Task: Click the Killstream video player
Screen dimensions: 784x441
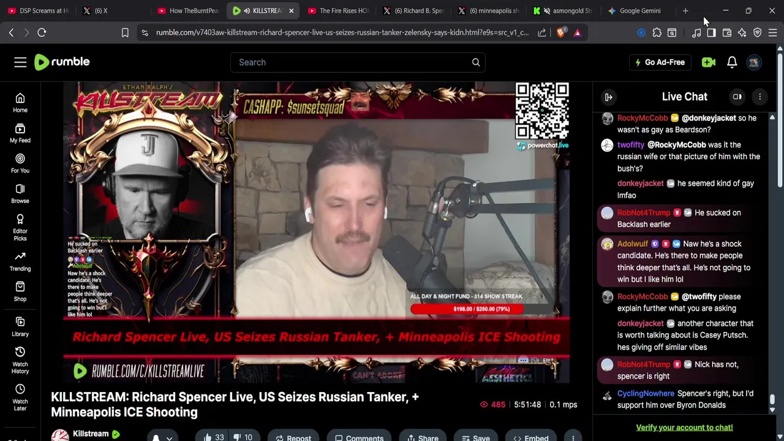Action: point(317,232)
